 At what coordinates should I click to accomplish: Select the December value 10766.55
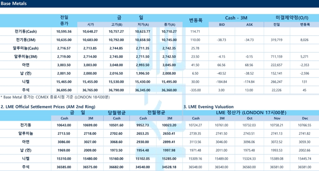point(304,125)
